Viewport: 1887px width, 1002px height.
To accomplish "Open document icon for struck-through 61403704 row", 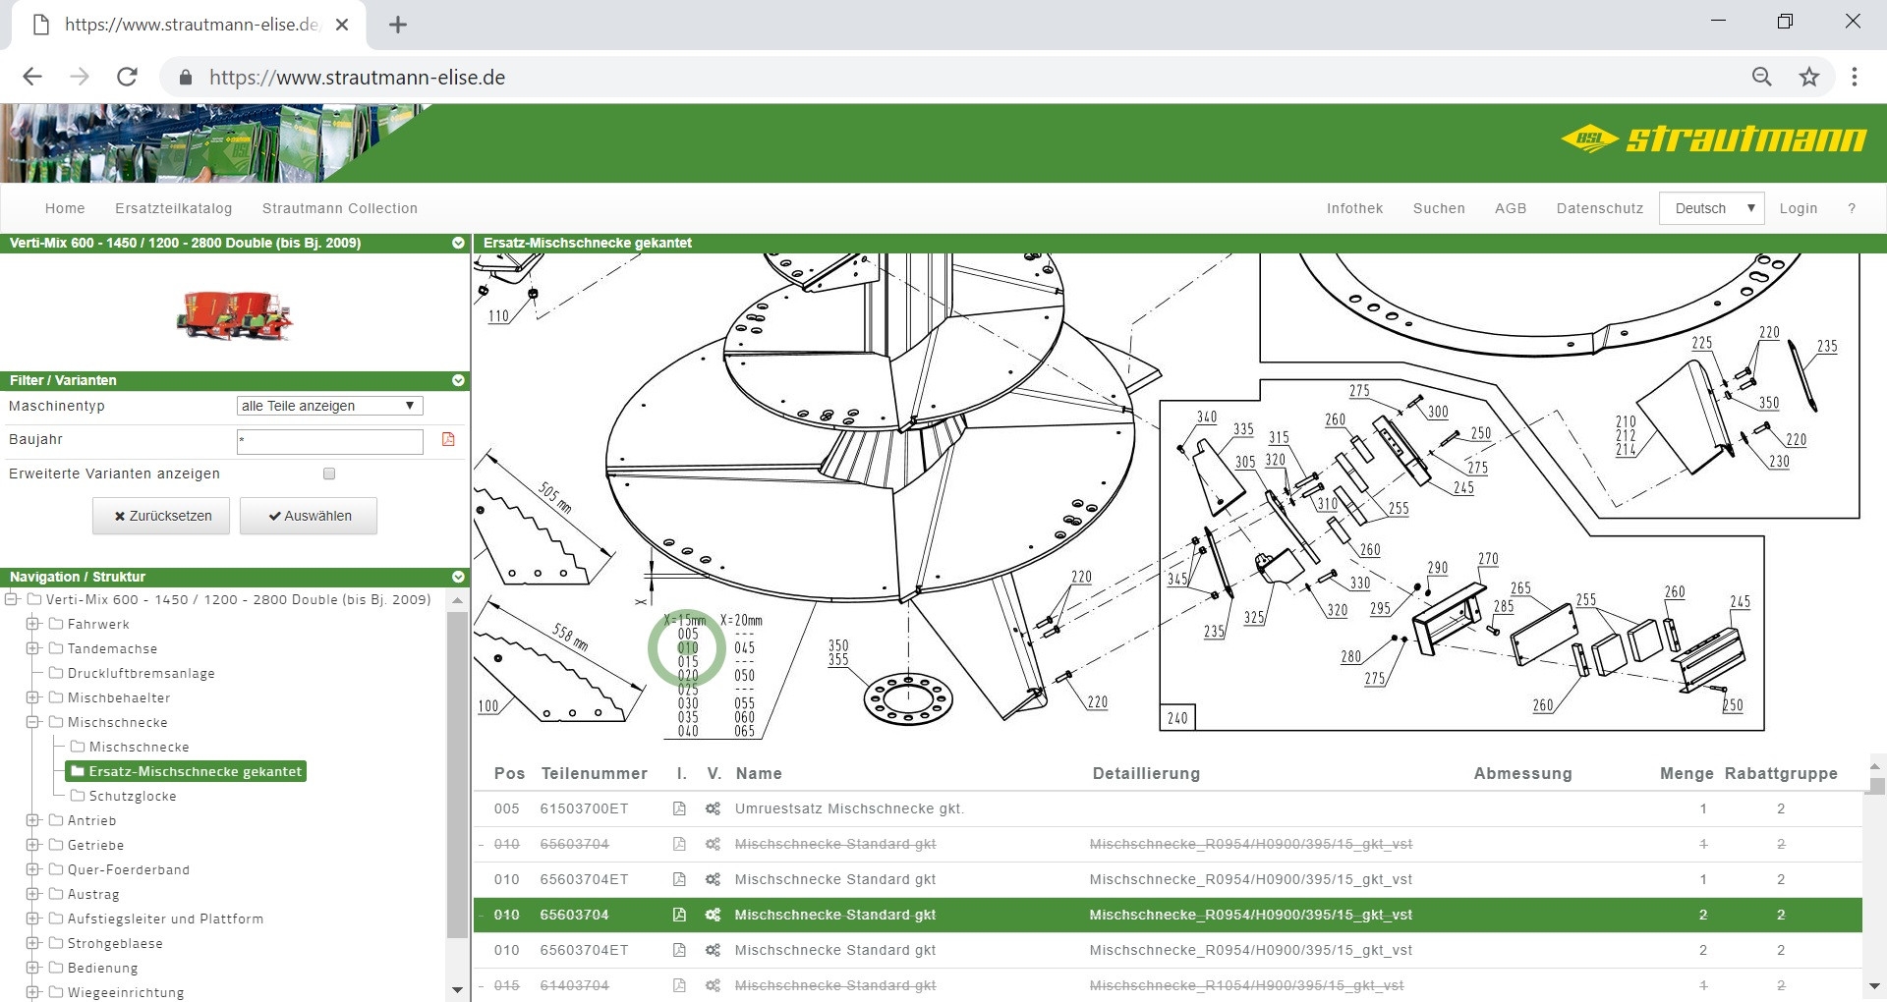I will (x=679, y=985).
